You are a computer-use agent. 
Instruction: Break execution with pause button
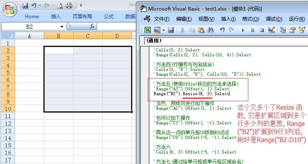pyautogui.click(x=252, y=30)
